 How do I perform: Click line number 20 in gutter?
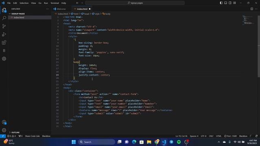[x=57, y=78]
